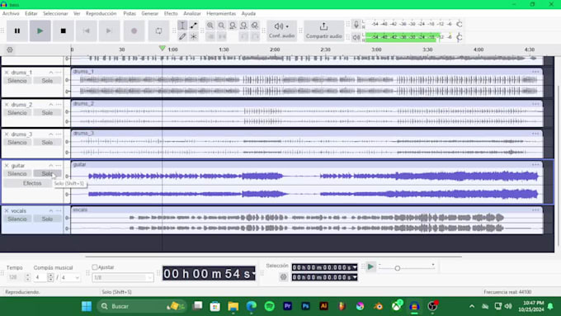Image resolution: width=561 pixels, height=316 pixels.
Task: Open the Efecto menu
Action: 171,13
